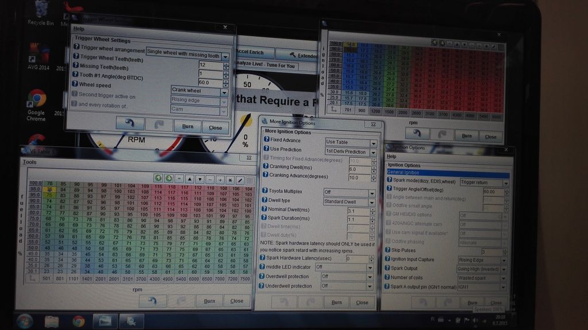Open help for Trigger wheel arrangement
This screenshot has width=588, height=330.
coord(76,47)
